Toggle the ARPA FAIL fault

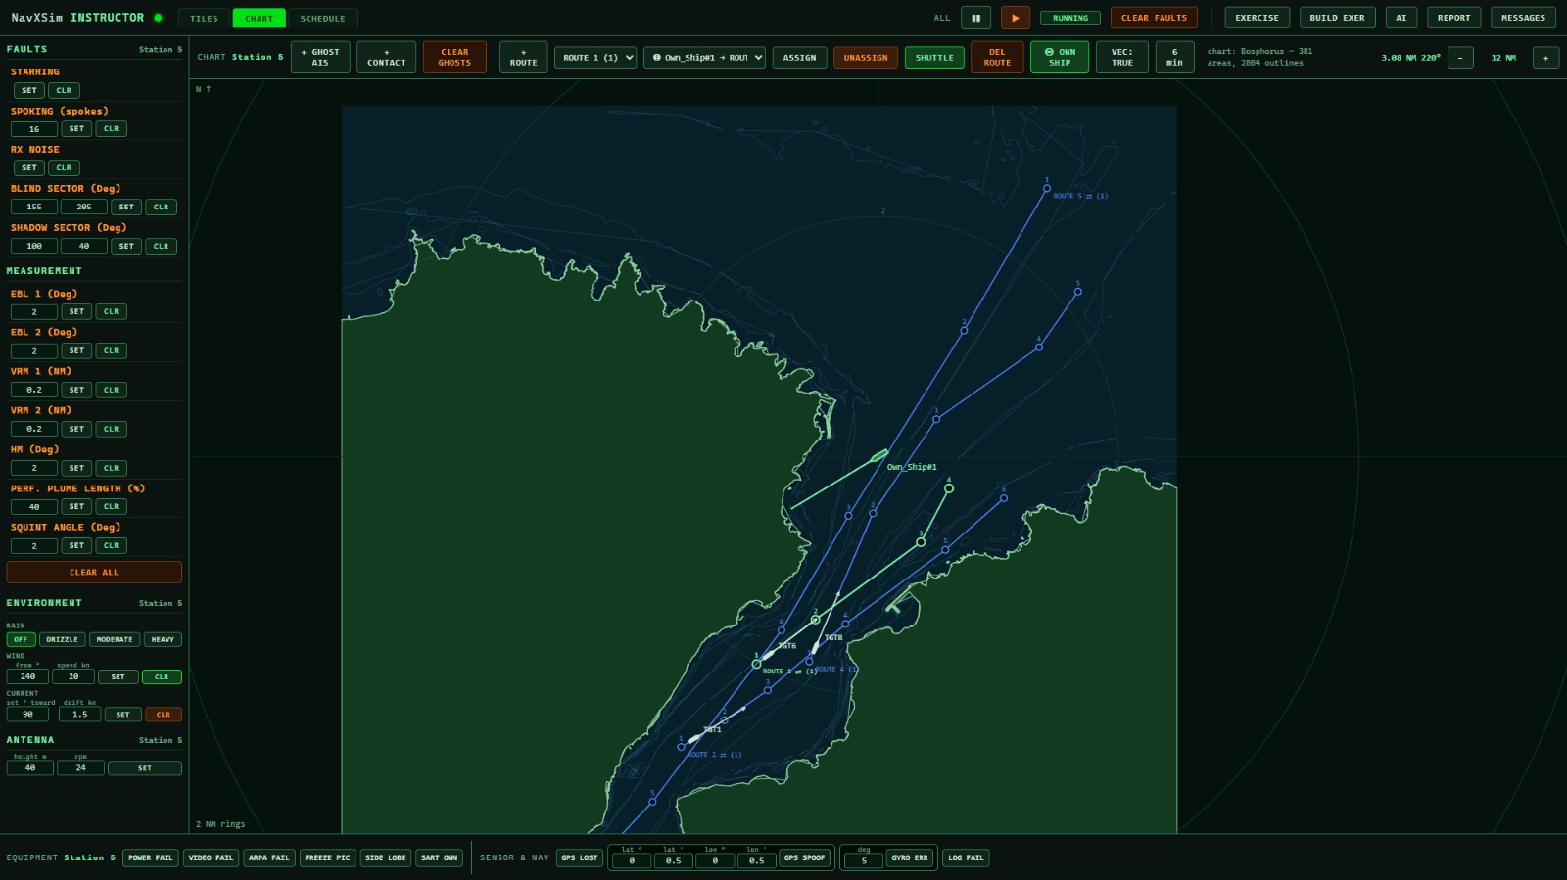[x=269, y=857]
